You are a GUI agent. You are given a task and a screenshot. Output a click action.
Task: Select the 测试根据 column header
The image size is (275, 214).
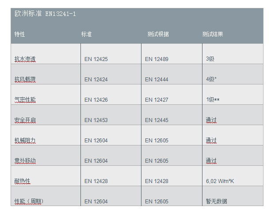[x=158, y=34]
